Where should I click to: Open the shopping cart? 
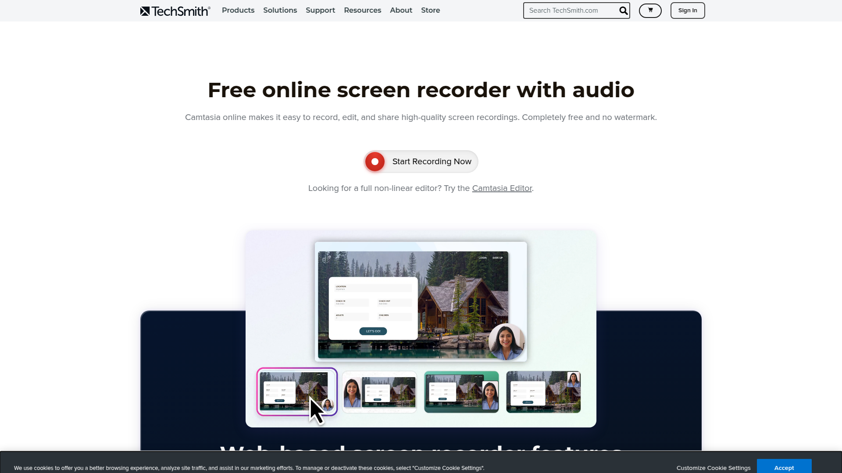click(x=650, y=10)
